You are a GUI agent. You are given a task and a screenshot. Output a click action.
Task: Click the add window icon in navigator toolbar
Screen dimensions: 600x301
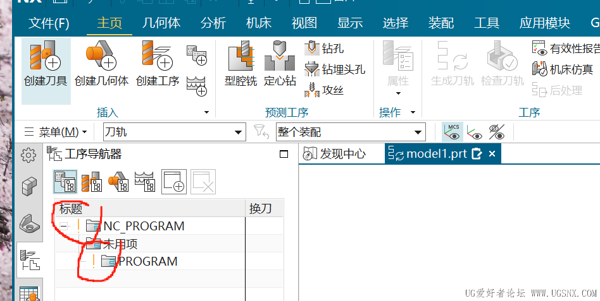click(173, 182)
